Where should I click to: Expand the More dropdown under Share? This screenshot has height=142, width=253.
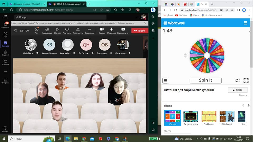243,95
